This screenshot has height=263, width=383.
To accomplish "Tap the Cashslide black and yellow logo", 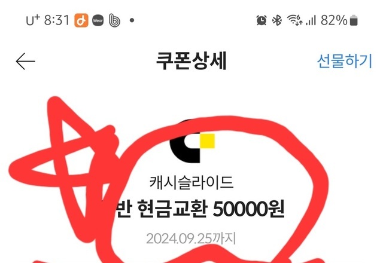I will click(x=192, y=141).
